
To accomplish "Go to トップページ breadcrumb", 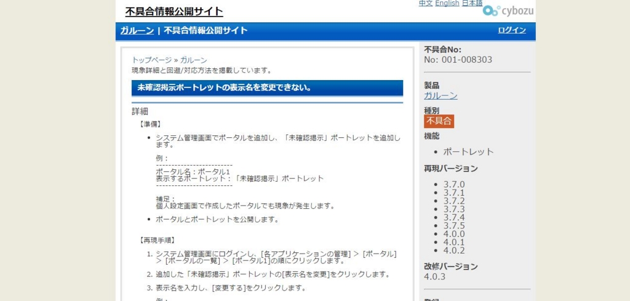I will (x=152, y=60).
